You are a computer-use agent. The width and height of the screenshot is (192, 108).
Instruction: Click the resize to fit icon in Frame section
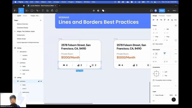click(176, 25)
